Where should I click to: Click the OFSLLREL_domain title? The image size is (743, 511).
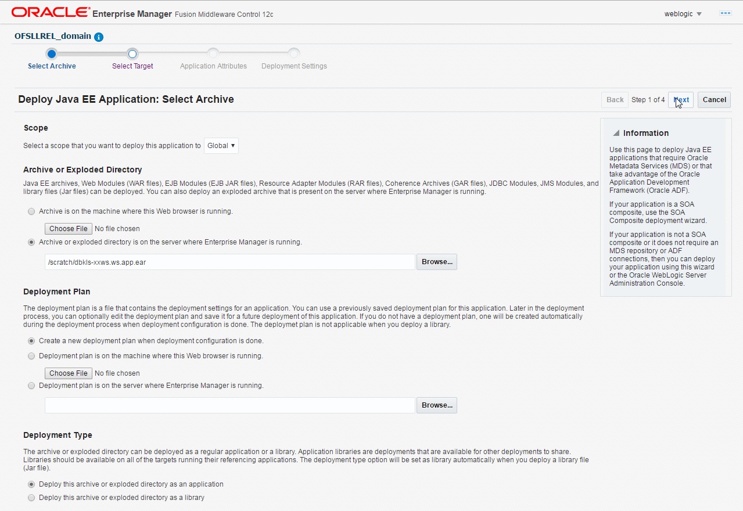coord(52,36)
